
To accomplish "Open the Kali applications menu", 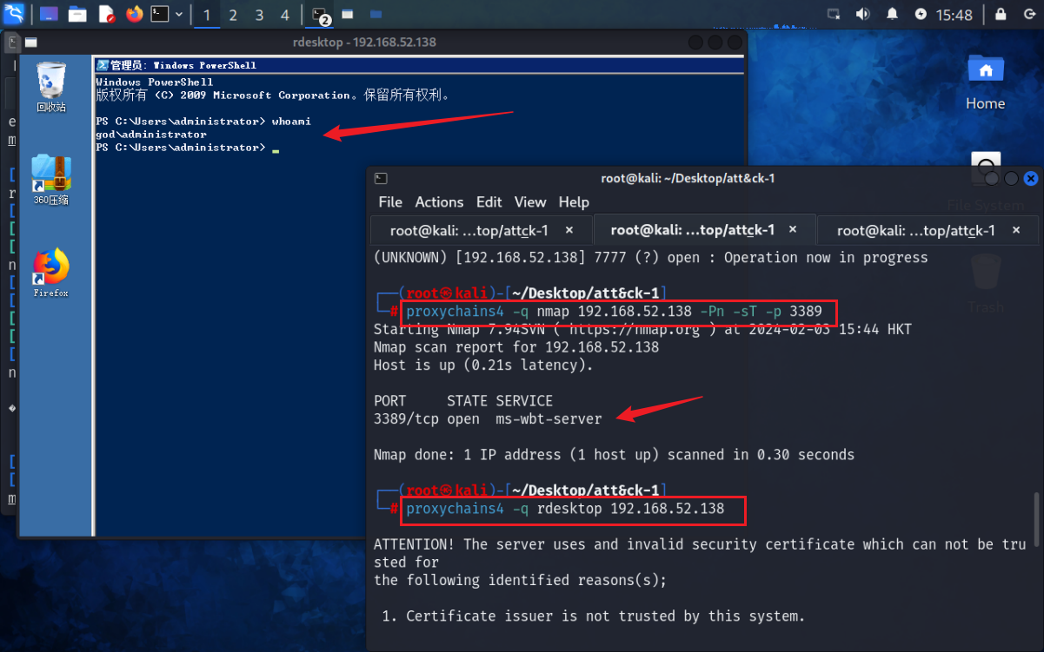I will click(x=15, y=14).
